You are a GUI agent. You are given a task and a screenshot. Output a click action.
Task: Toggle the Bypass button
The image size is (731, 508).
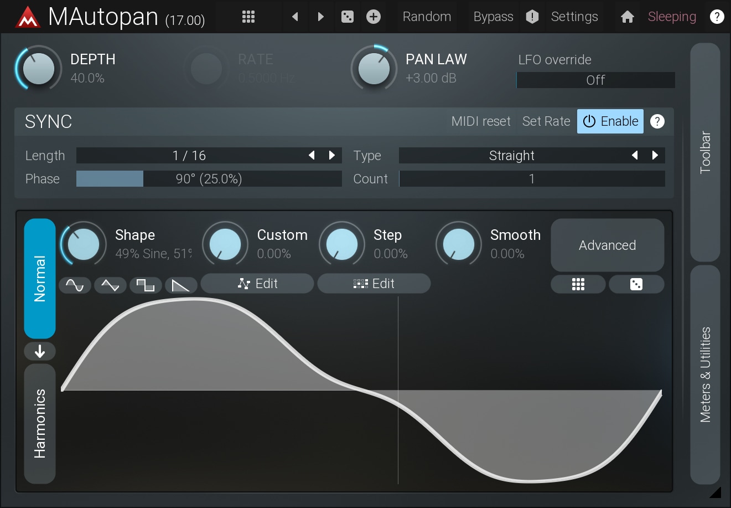pyautogui.click(x=493, y=17)
